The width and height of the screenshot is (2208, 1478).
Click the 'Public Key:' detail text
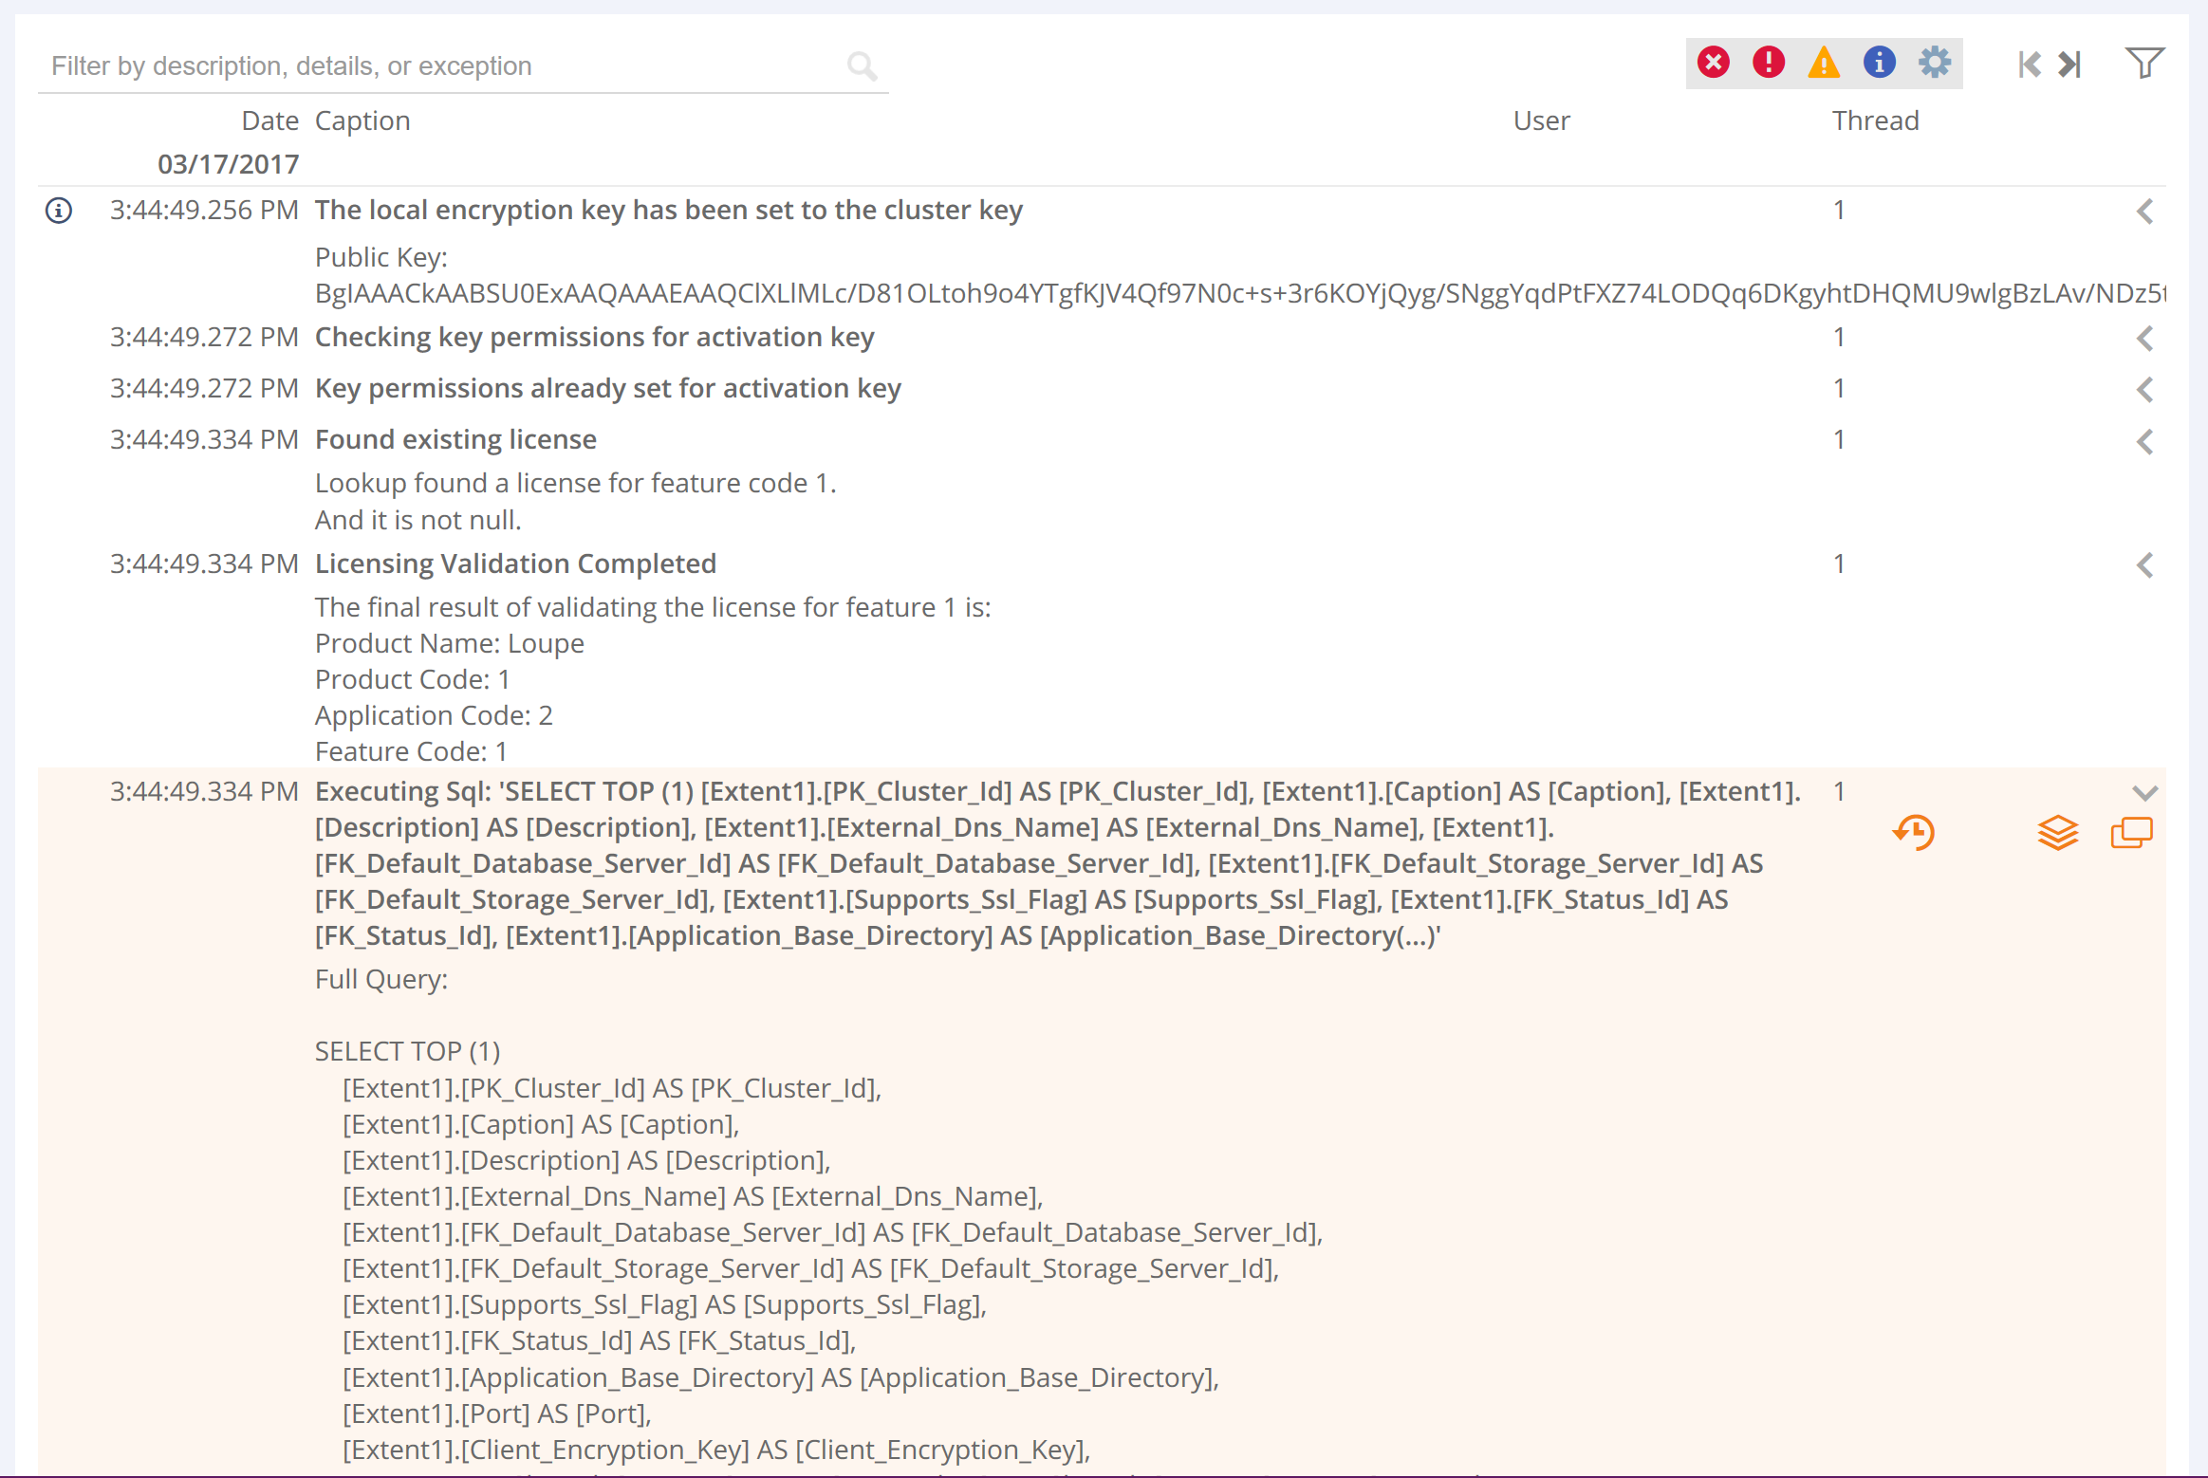pos(381,257)
